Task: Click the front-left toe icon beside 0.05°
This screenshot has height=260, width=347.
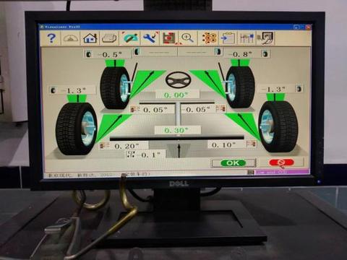Action: tap(134, 110)
